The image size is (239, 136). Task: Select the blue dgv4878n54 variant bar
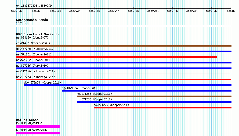(x=128, y=85)
